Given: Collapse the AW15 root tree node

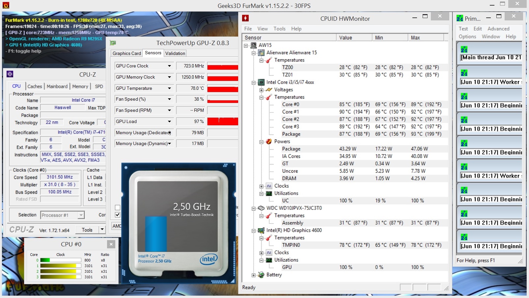Looking at the screenshot, I should [x=246, y=45].
